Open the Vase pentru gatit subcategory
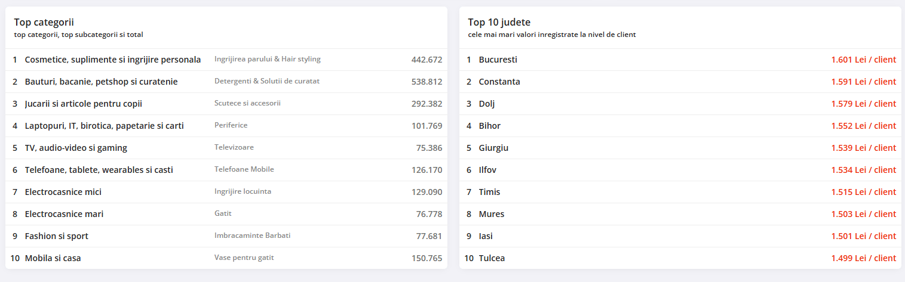 coord(244,258)
